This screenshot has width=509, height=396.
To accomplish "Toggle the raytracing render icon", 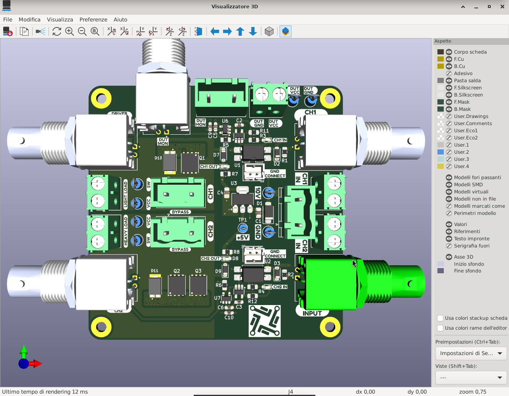I will [x=41, y=31].
